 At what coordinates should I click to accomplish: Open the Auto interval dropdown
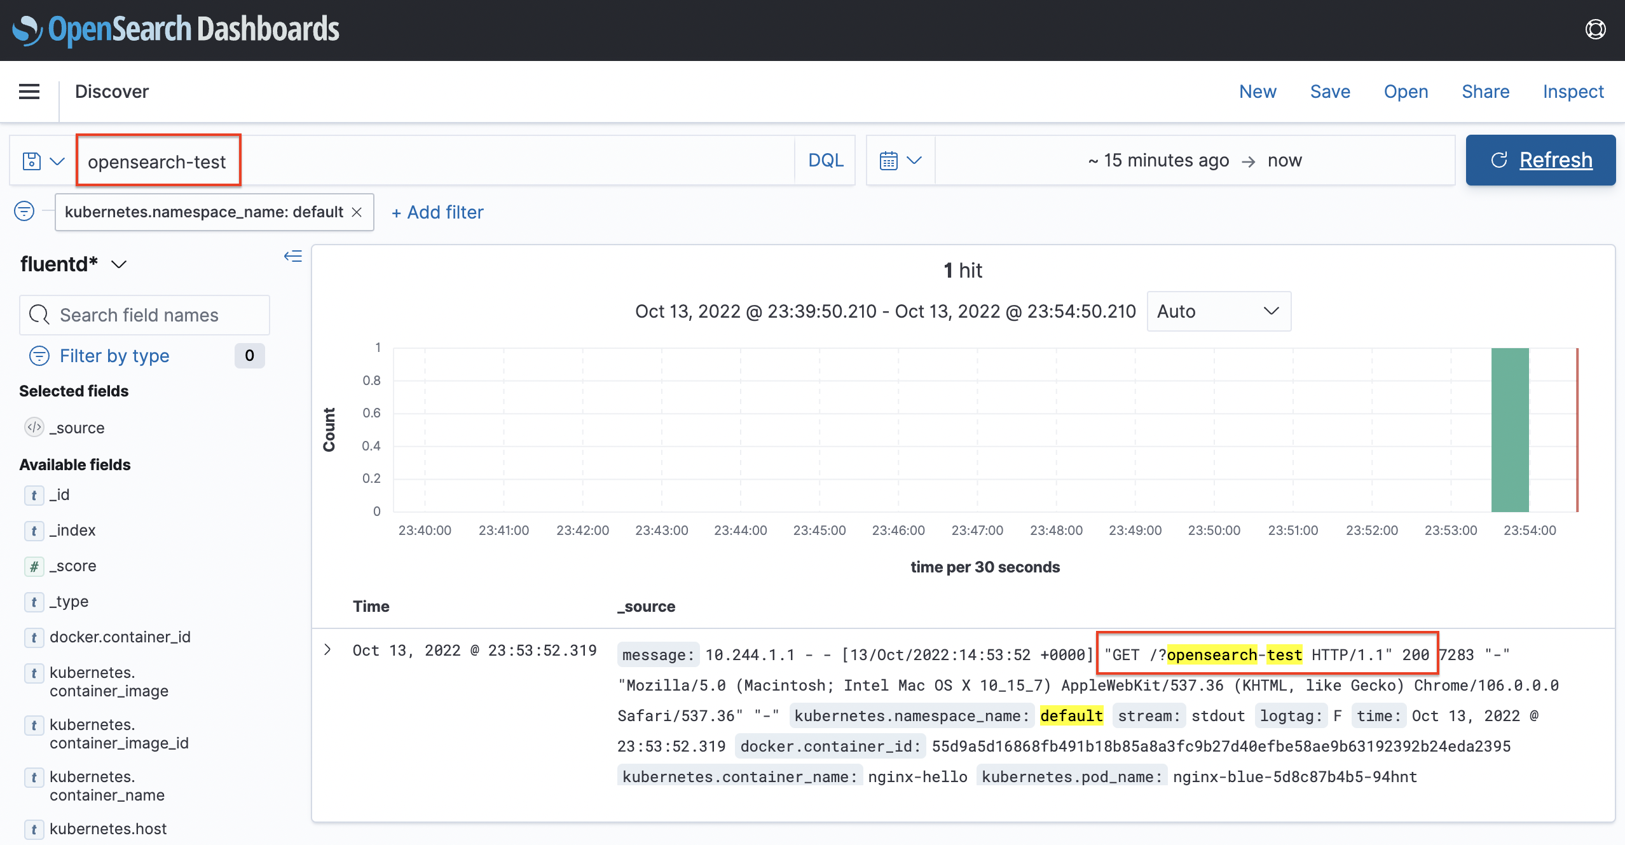[x=1218, y=311]
